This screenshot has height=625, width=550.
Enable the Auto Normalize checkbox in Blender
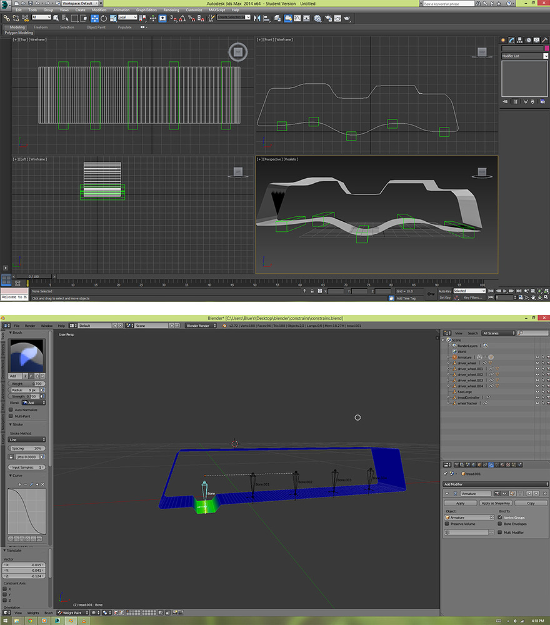point(11,410)
